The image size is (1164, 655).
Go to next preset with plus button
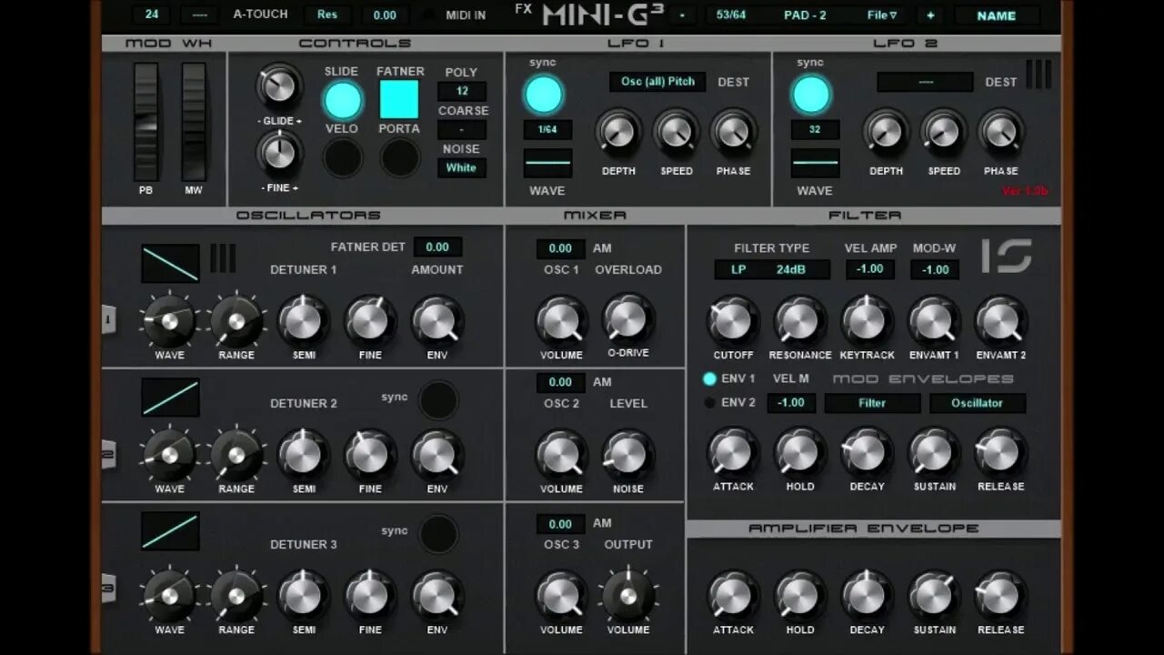point(930,15)
